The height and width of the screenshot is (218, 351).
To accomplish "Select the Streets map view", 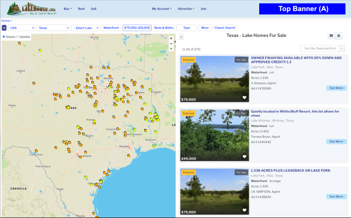I will click(4, 36).
